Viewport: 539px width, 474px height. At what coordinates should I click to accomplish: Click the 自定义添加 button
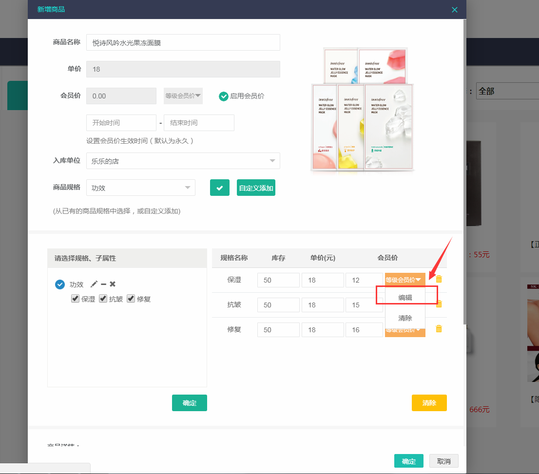coord(256,188)
